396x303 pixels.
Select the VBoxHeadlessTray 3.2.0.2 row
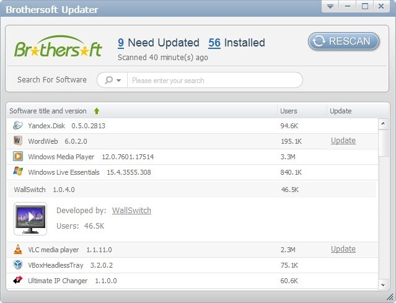coord(192,265)
